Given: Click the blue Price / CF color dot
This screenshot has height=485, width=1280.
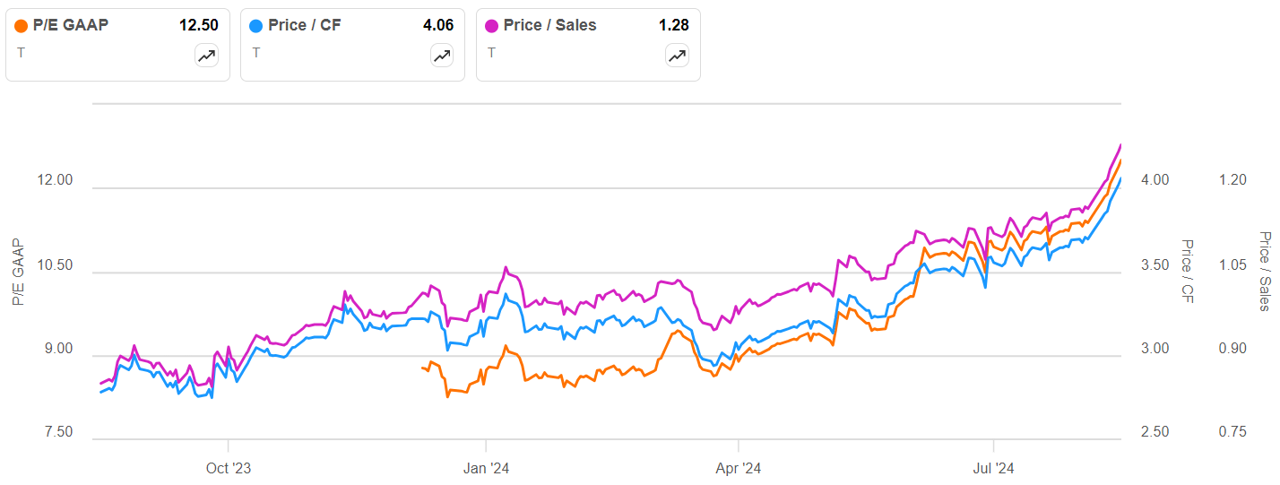Looking at the screenshot, I should coord(256,25).
